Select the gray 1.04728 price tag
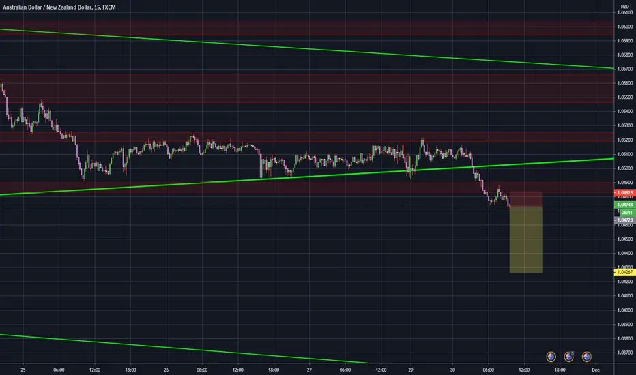This screenshot has height=375, width=636. pos(624,220)
